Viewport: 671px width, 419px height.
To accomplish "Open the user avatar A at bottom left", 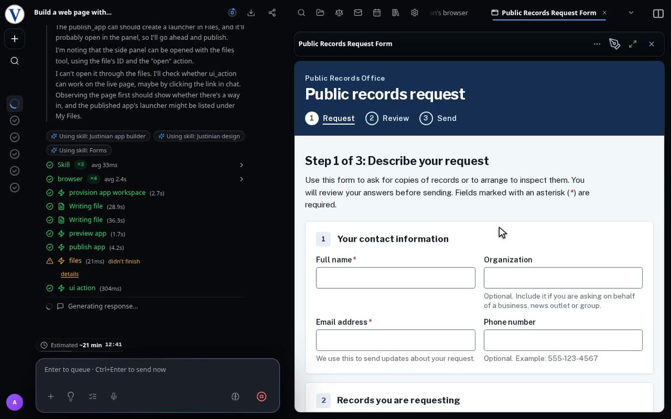I will pyautogui.click(x=15, y=402).
